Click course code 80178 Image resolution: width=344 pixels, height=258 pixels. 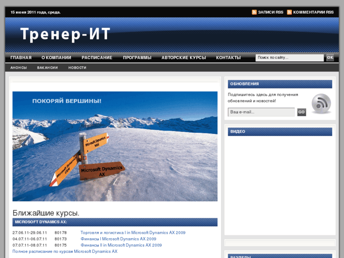[61, 232]
